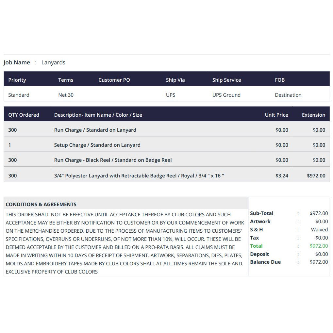Viewport: 333px width, 333px height.
Task: Click the UPS Ground ship service value
Action: point(226,95)
